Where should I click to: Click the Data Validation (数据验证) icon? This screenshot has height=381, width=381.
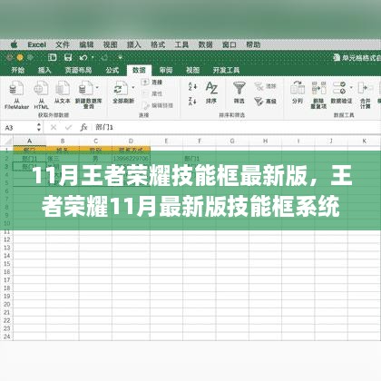pos(339,88)
